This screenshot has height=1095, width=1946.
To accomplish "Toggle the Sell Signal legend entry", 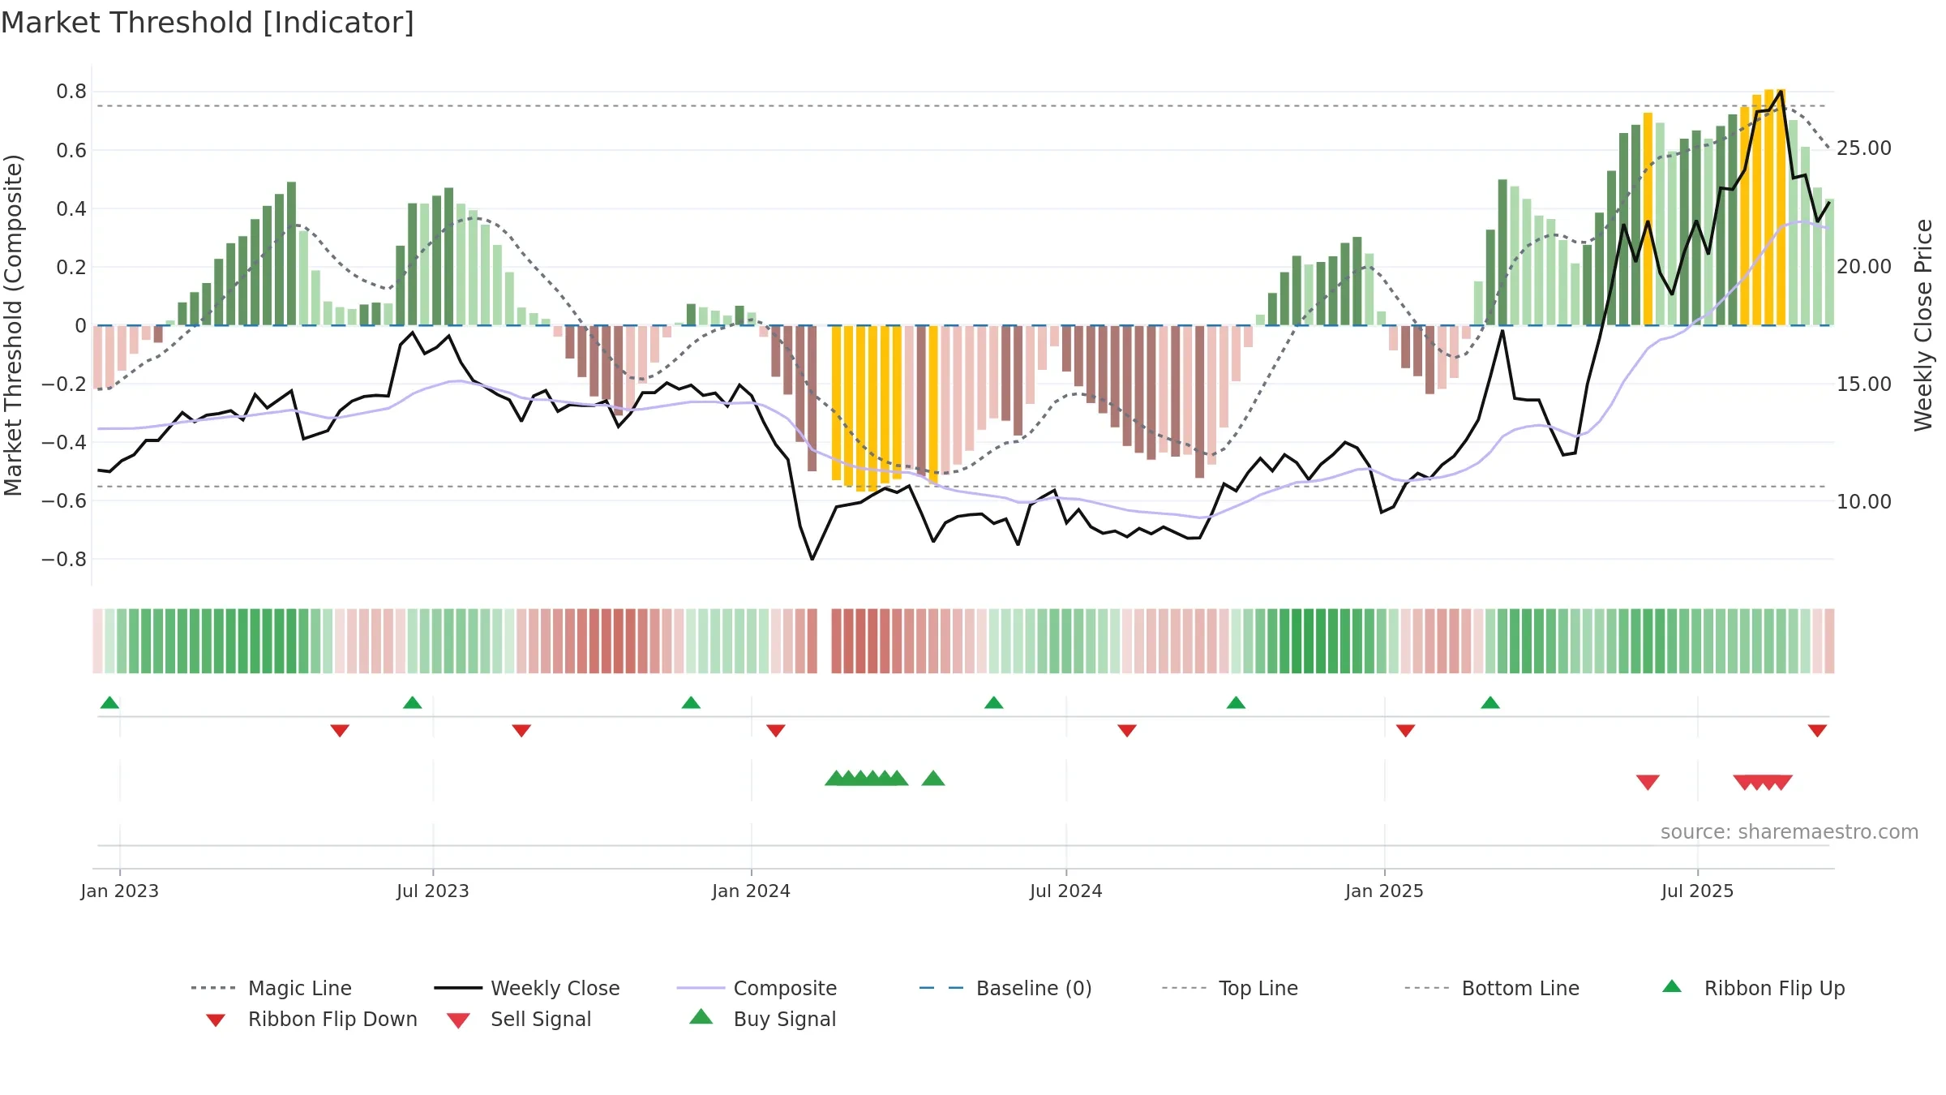I will coord(519,1019).
